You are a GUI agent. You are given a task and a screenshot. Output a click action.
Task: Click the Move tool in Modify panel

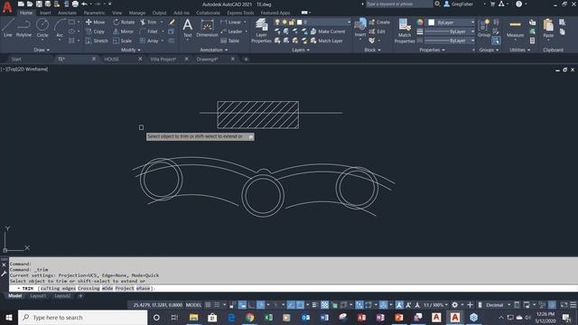[x=96, y=22]
